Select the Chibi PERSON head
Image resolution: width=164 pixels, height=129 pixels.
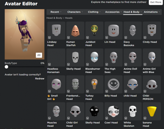tap(152, 84)
